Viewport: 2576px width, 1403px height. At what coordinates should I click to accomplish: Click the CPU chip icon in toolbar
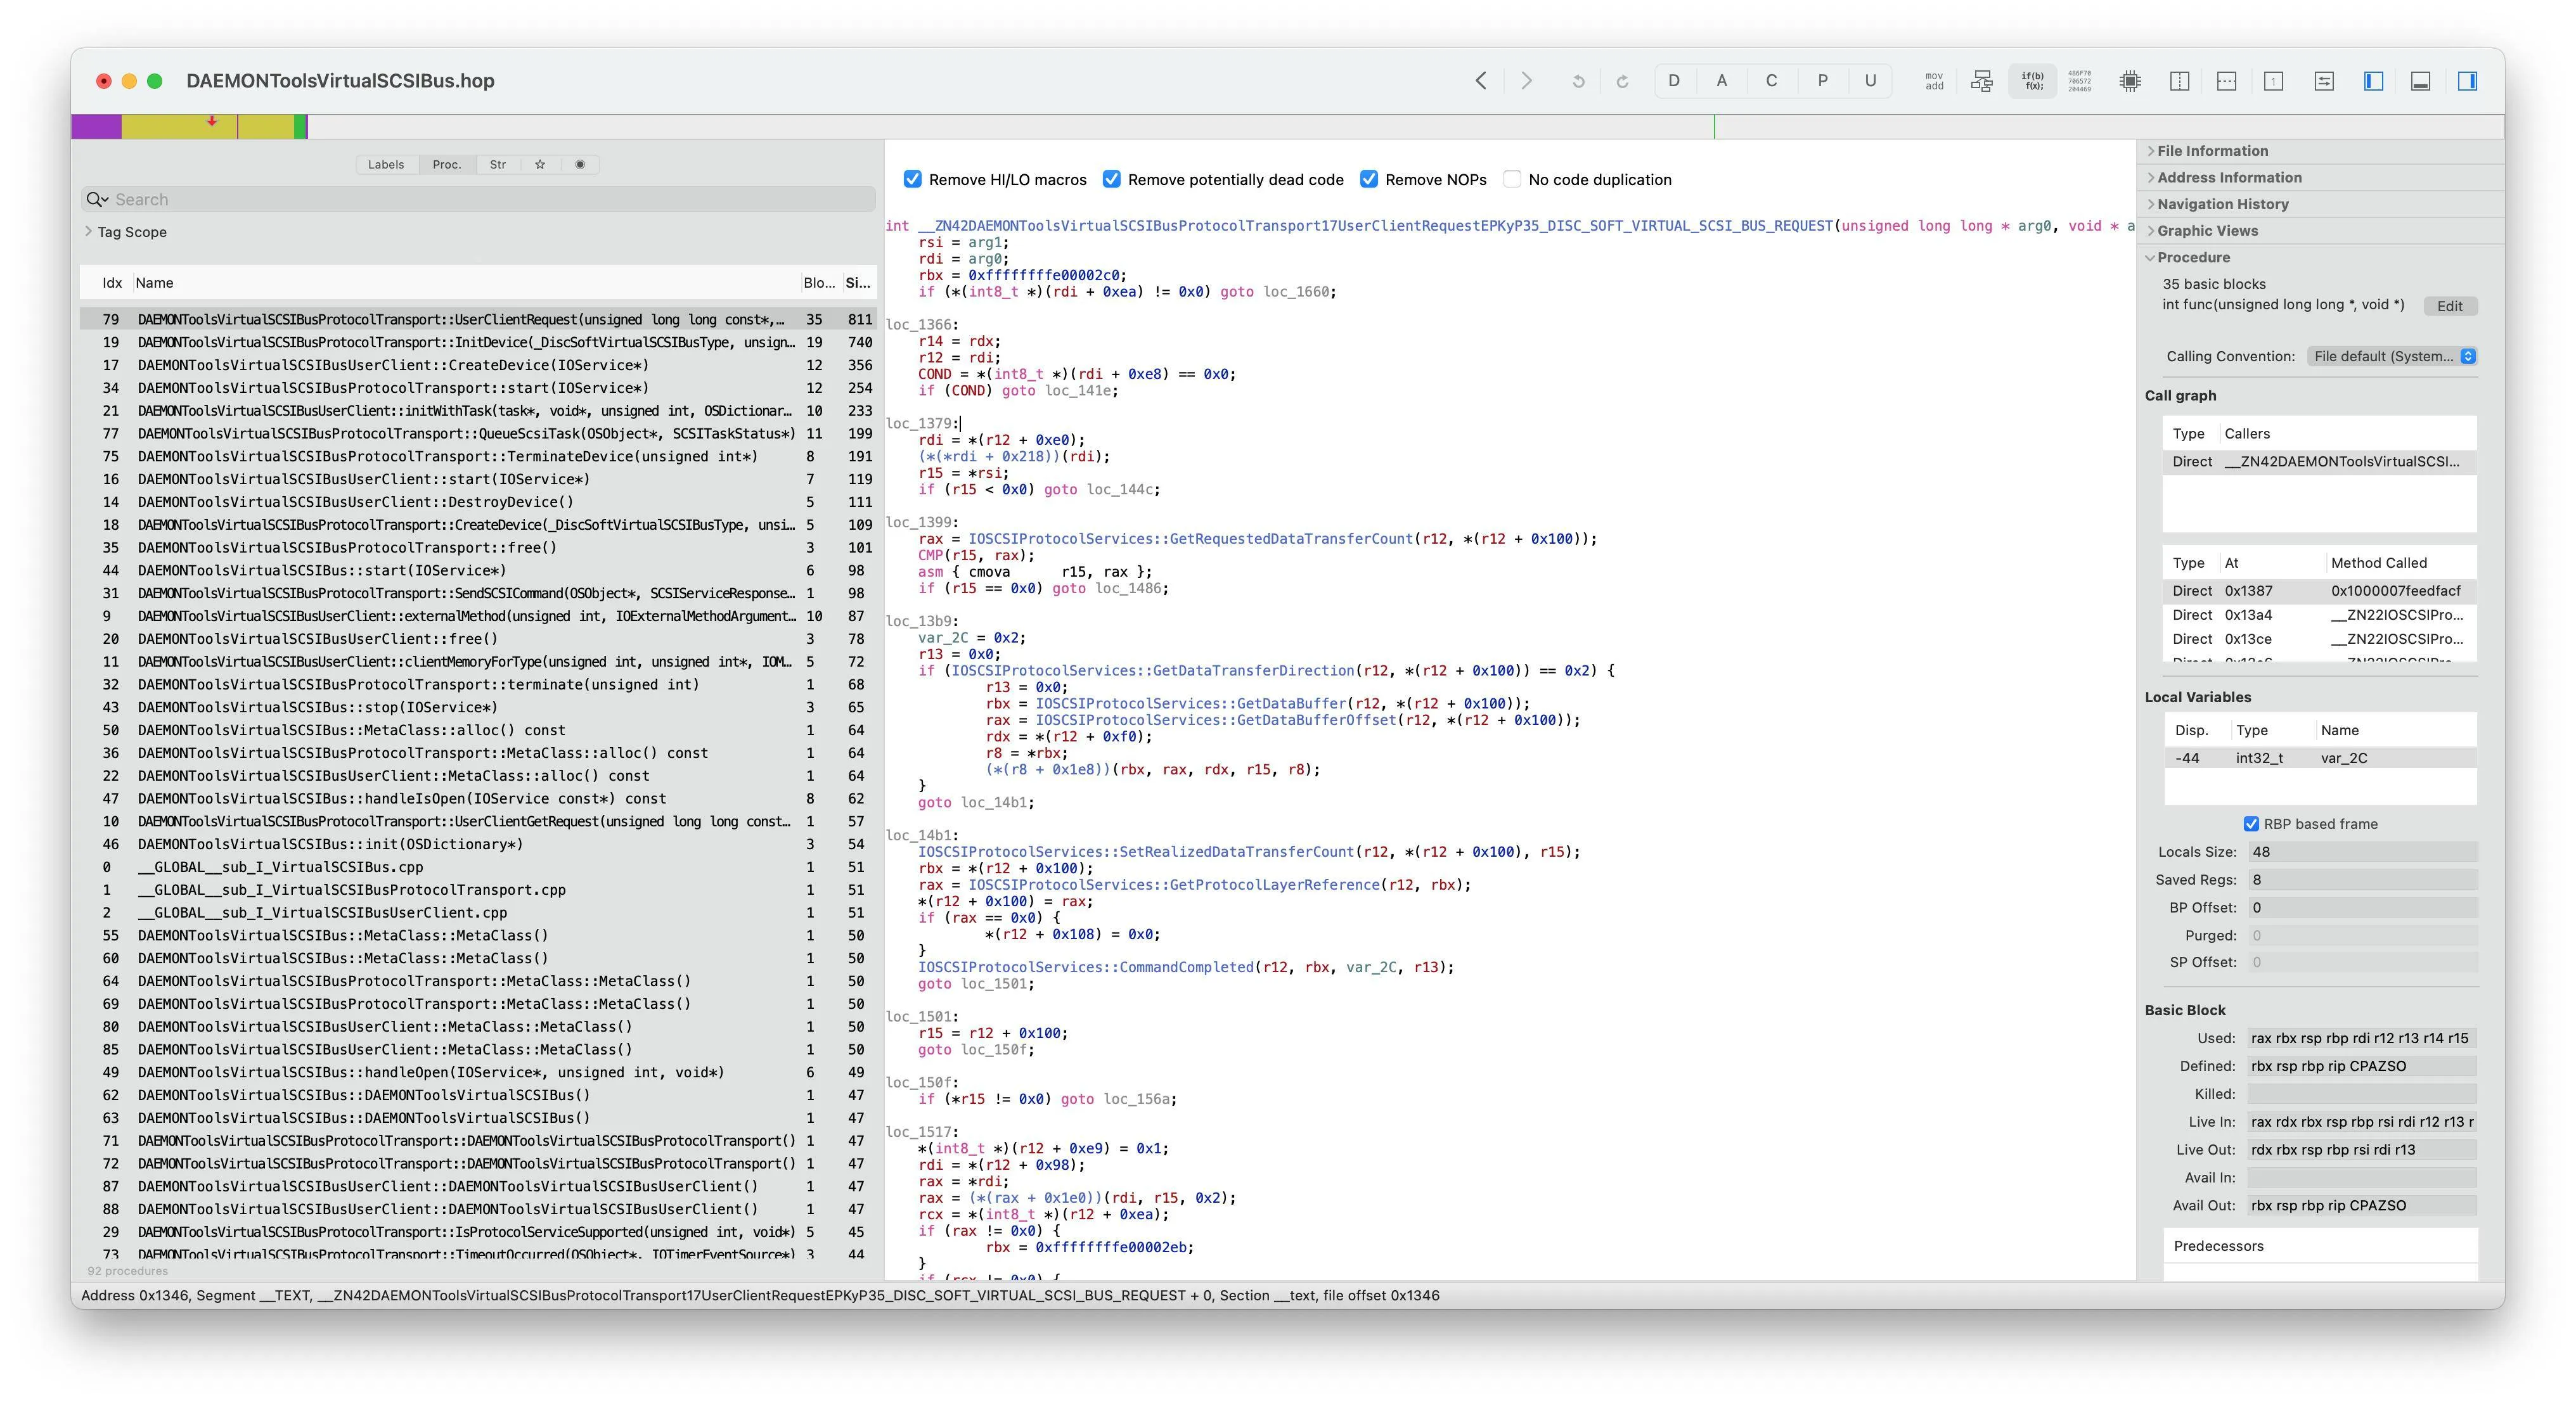click(2130, 81)
